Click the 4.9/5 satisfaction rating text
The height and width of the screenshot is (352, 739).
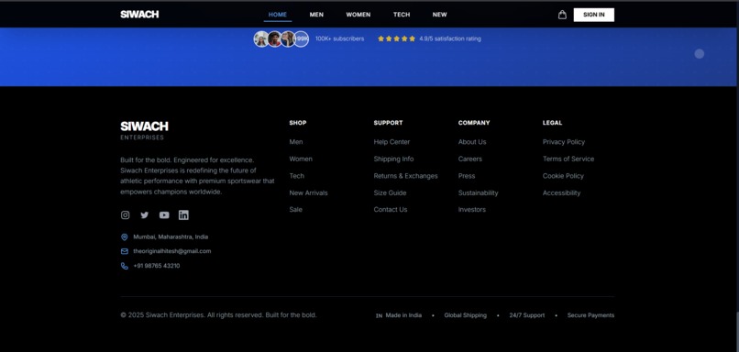click(450, 38)
